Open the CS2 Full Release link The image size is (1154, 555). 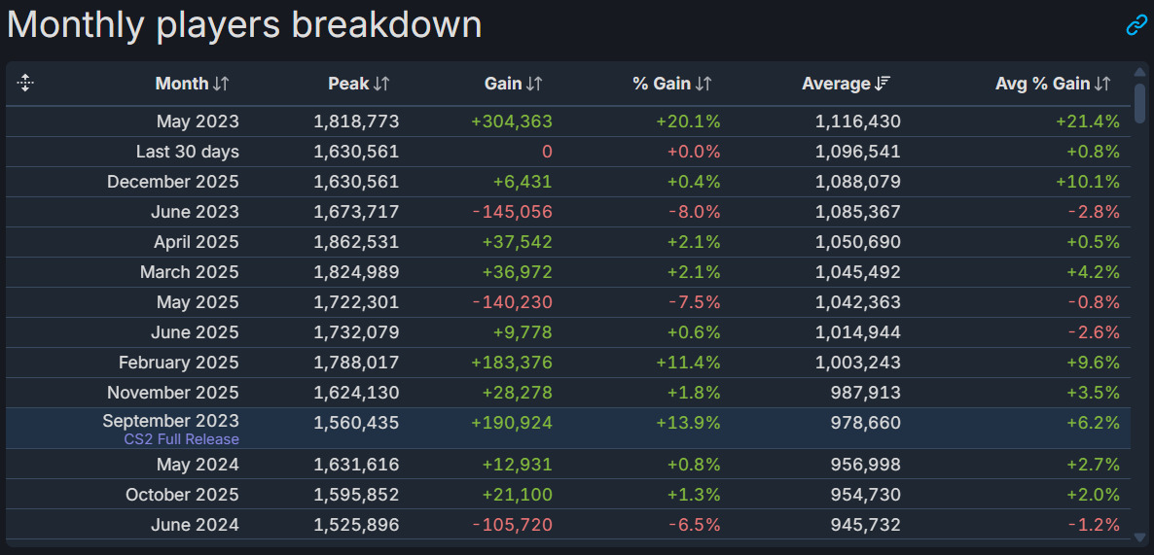tap(181, 439)
